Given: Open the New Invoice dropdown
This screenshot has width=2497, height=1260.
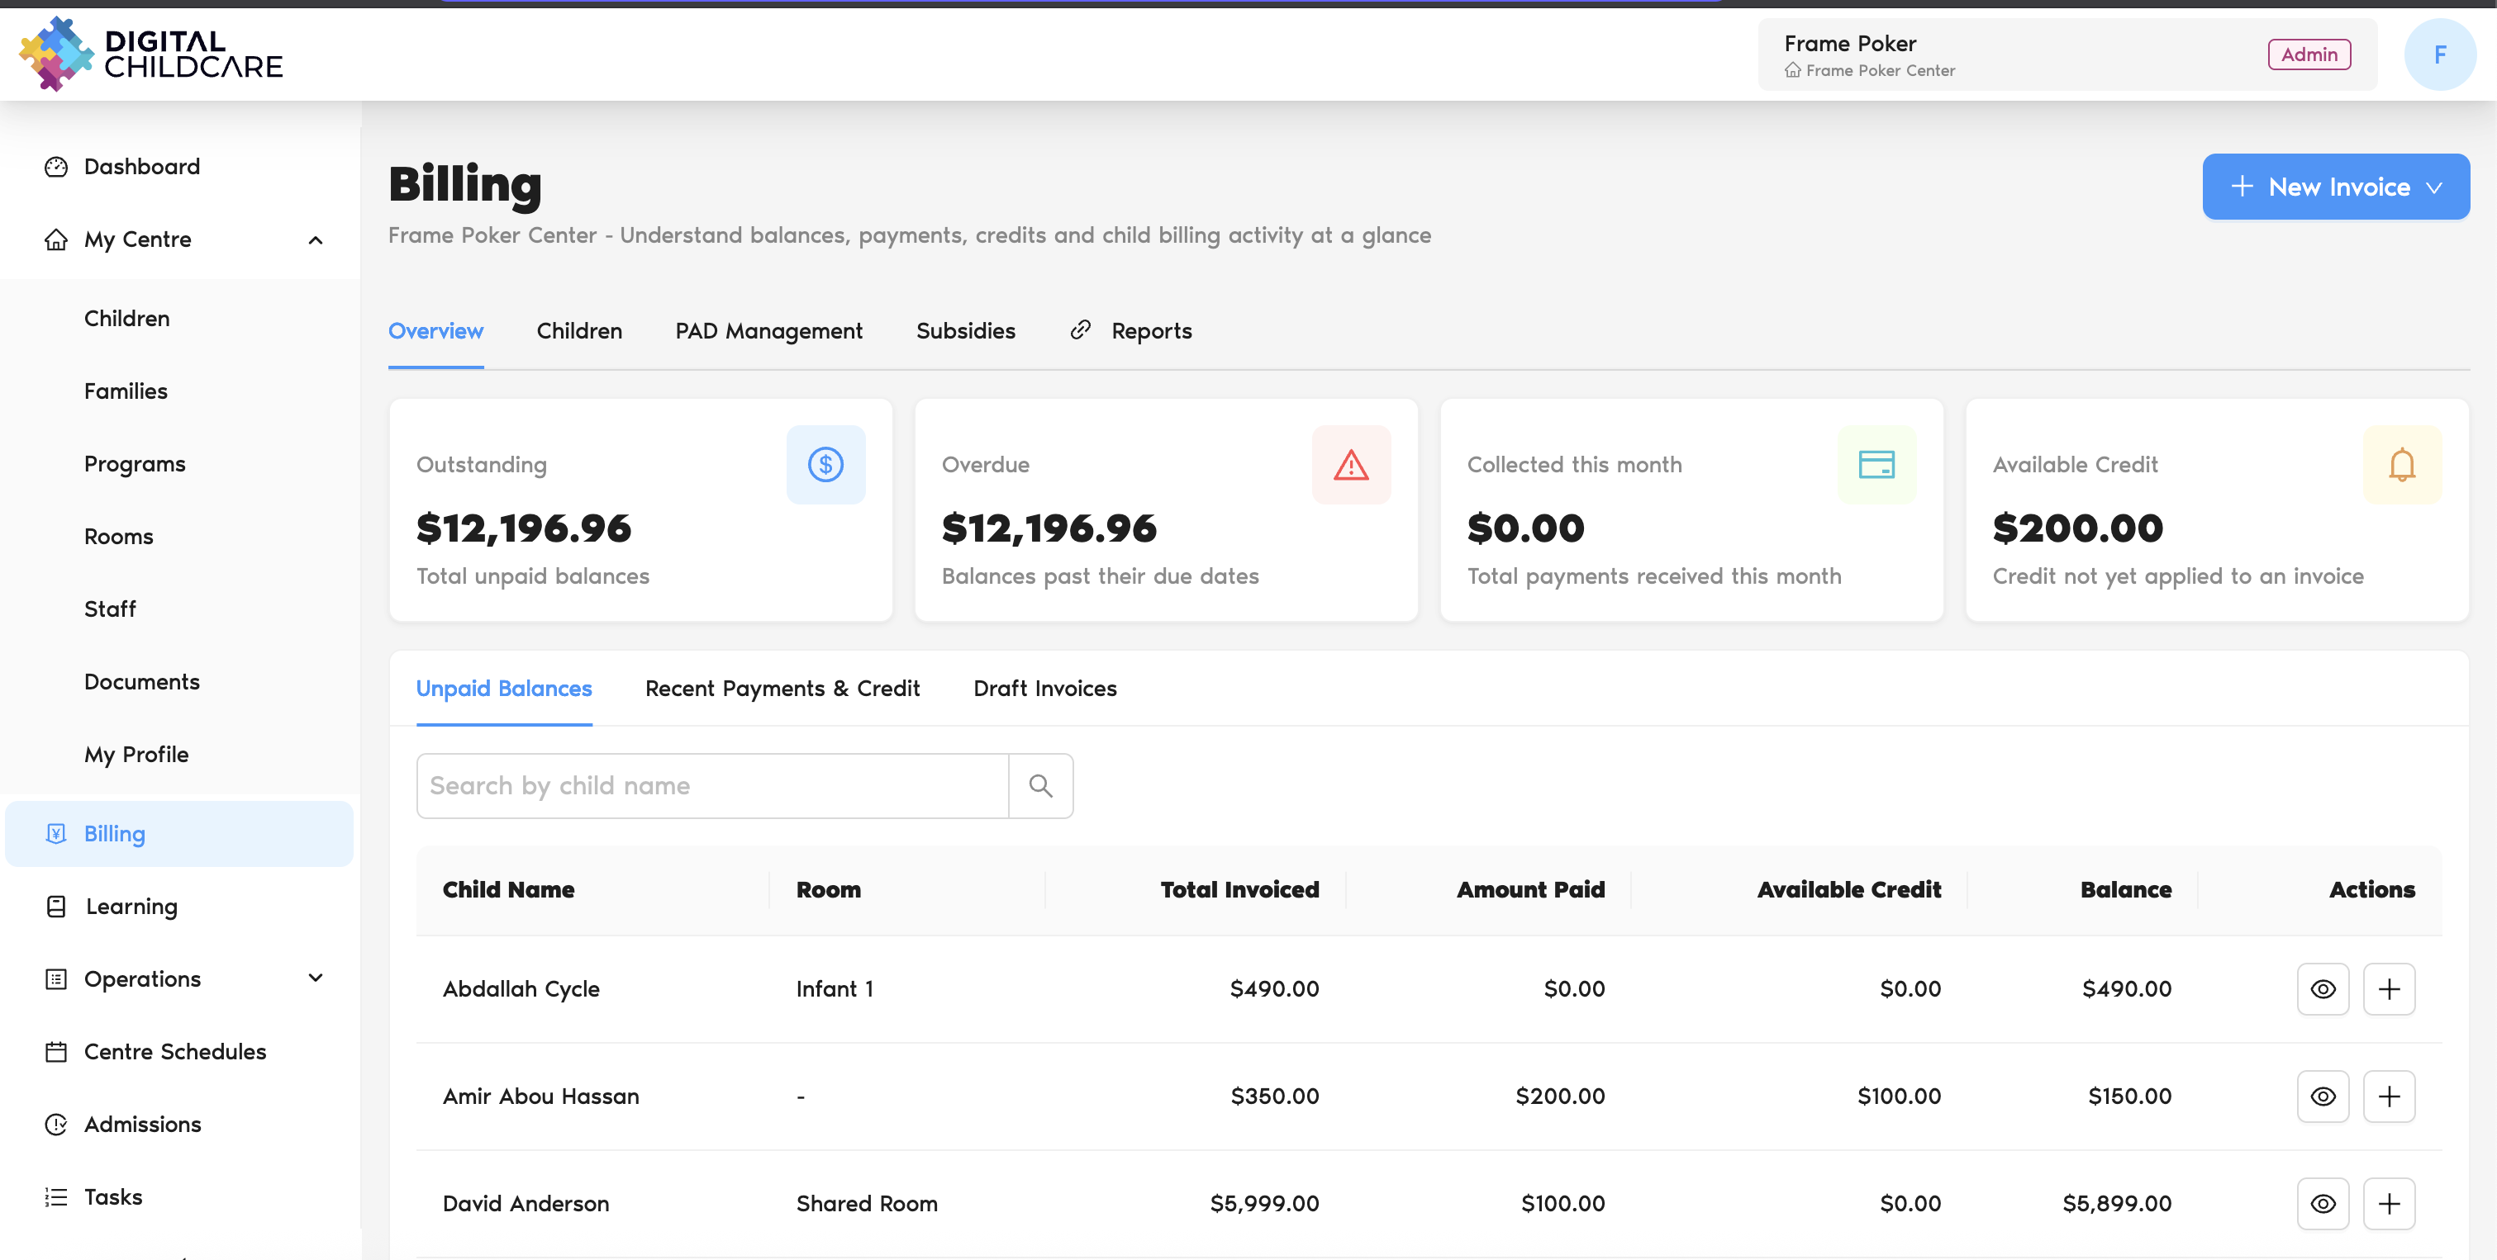Looking at the screenshot, I should [x=2335, y=187].
